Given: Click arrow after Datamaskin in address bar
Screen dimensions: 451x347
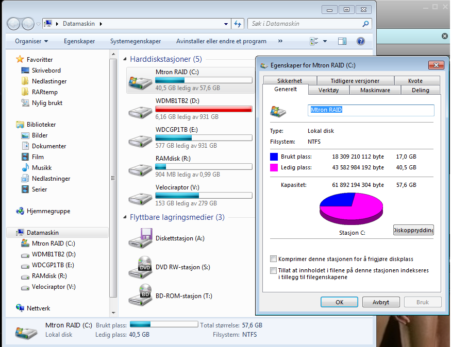Looking at the screenshot, I should [101, 24].
